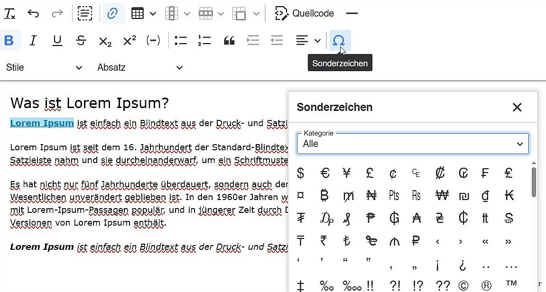The width and height of the screenshot is (546, 292).
Task: Open the Stile dropdown
Action: point(45,67)
